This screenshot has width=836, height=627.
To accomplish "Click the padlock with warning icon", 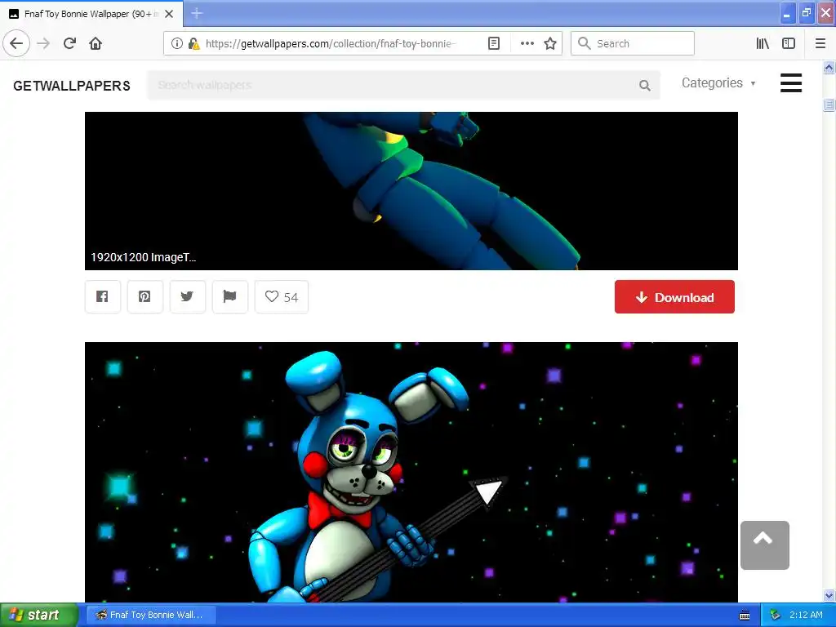I will [x=193, y=43].
